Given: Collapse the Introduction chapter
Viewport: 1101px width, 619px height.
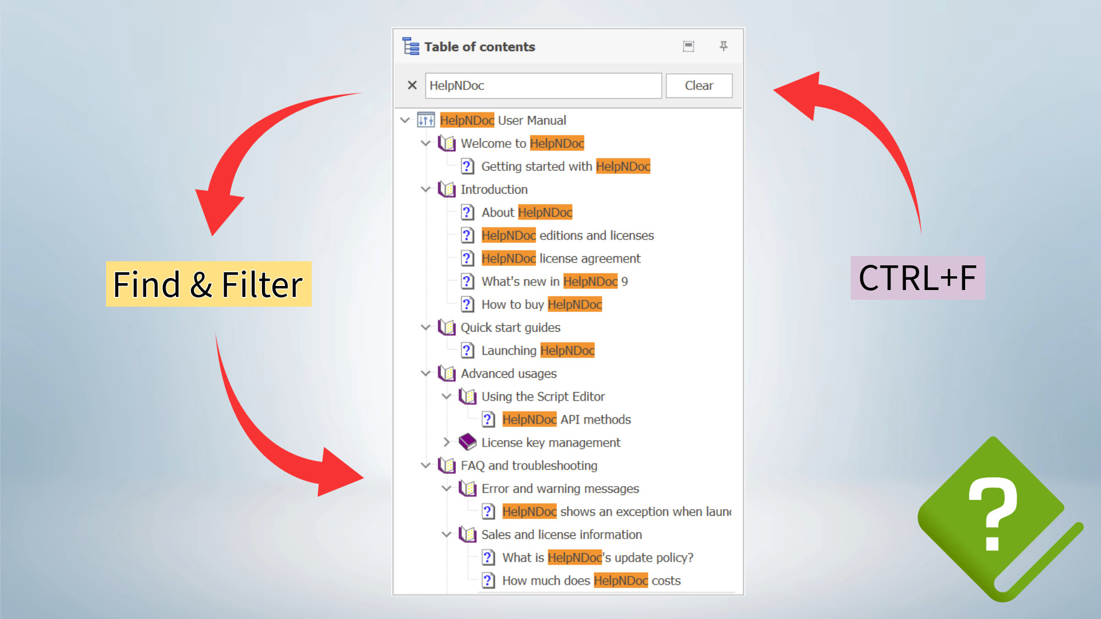Looking at the screenshot, I should [x=425, y=189].
